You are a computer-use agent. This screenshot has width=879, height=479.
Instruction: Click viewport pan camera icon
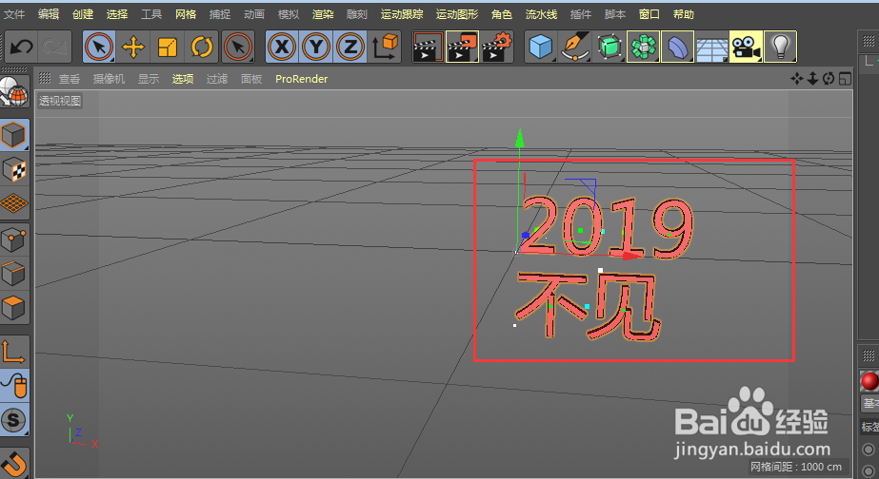796,79
